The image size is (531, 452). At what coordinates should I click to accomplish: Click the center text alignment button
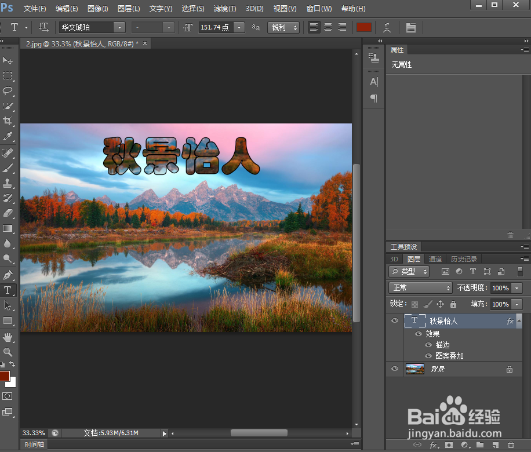pyautogui.click(x=328, y=27)
